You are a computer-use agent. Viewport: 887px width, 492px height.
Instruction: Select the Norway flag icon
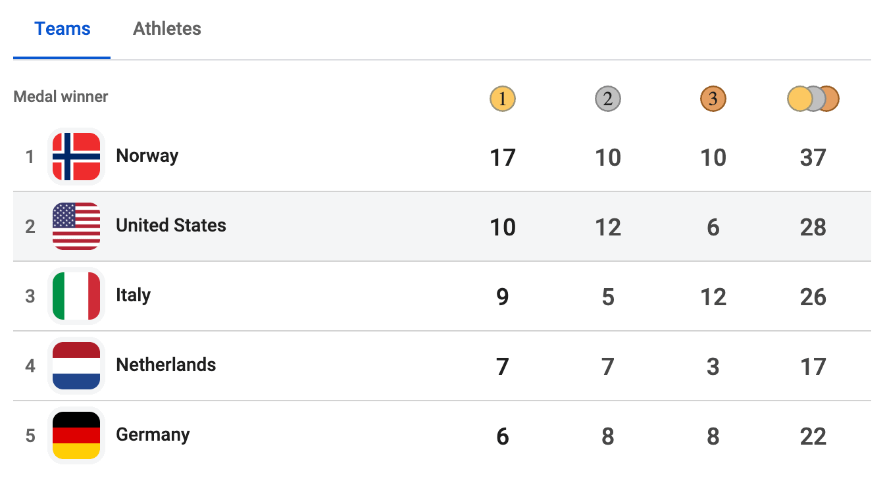pyautogui.click(x=76, y=157)
